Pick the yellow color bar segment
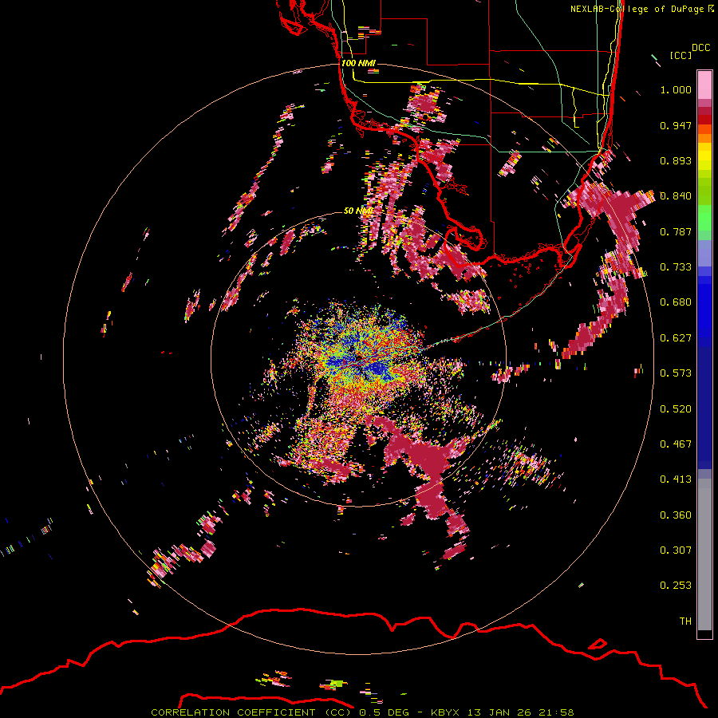Screen dimensions: 718x718 (704, 157)
